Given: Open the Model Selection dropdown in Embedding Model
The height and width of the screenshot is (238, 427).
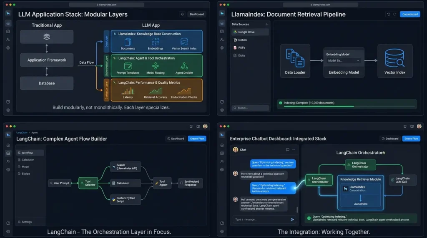Looking at the screenshot, I should [344, 61].
